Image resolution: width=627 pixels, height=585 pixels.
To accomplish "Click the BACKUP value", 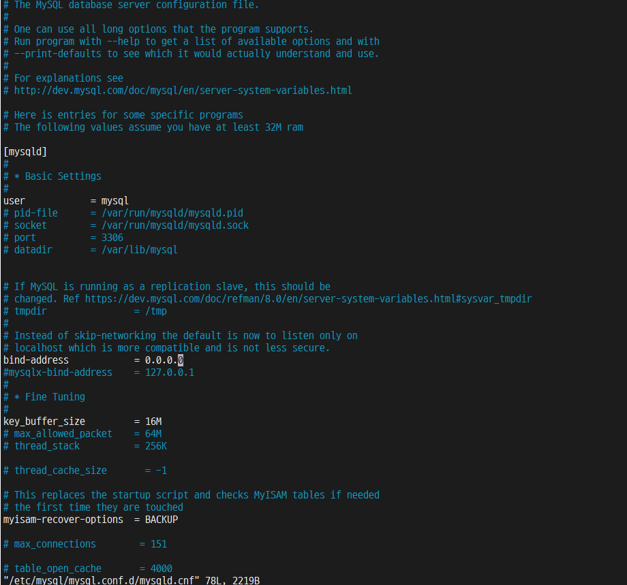I will 162,520.
